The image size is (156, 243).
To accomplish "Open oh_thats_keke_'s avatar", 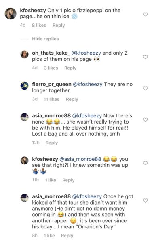I will point(24,54).
